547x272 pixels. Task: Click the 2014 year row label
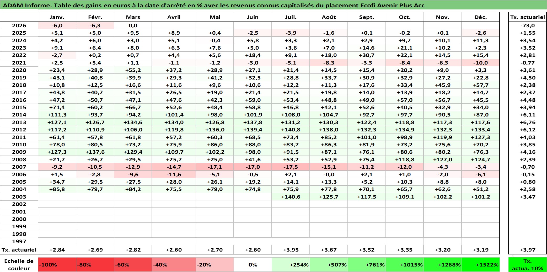[x=19, y=115]
